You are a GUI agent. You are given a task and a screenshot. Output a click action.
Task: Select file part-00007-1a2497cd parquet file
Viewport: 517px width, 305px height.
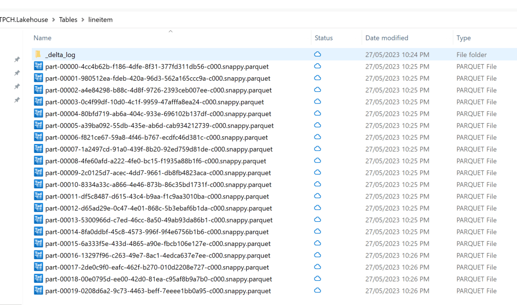[159, 149]
